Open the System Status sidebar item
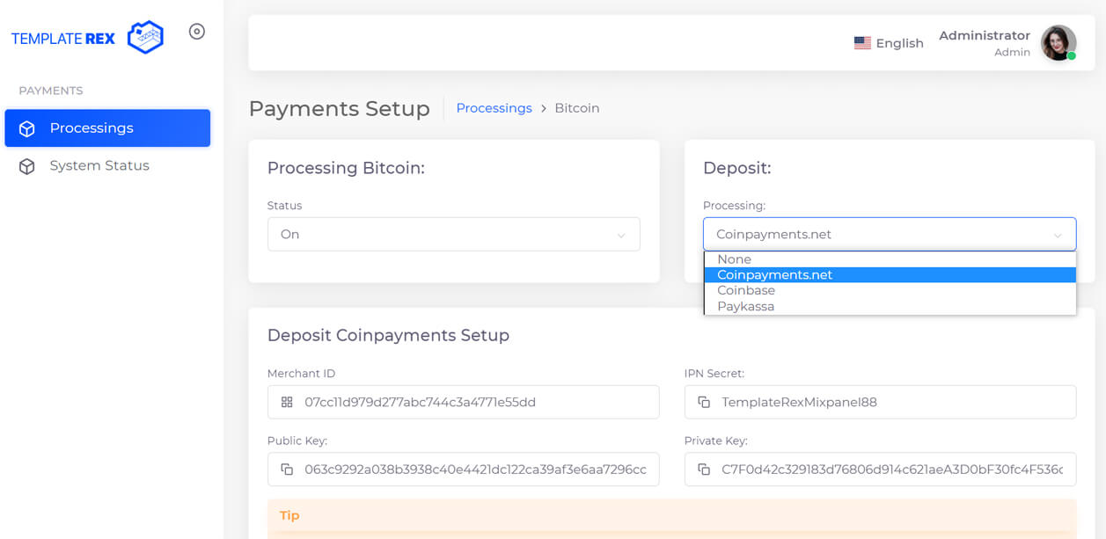 coord(107,166)
